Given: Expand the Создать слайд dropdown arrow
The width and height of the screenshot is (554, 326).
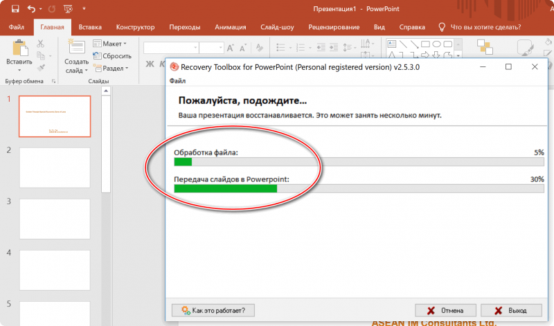Looking at the screenshot, I should tap(86, 71).
